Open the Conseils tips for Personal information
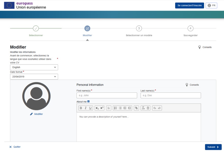Image resolution: width=224 pixels, height=152 pixels. (x=192, y=85)
